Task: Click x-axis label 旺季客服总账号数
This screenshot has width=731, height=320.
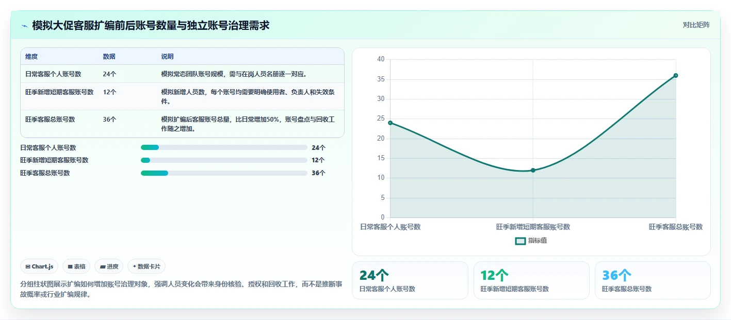Action: [x=676, y=227]
